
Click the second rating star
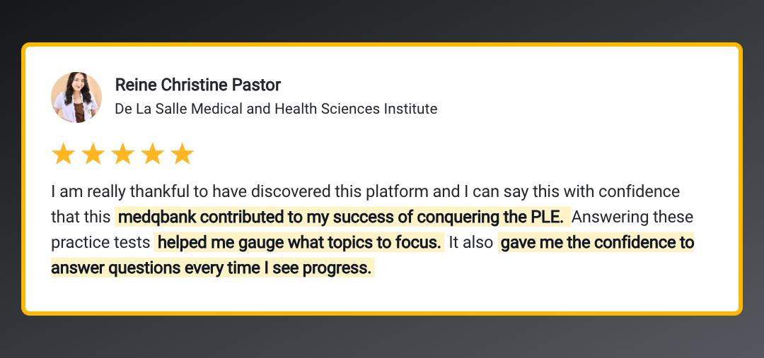click(x=93, y=154)
